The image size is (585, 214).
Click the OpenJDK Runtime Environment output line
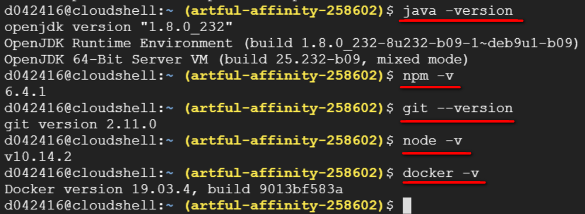click(291, 43)
